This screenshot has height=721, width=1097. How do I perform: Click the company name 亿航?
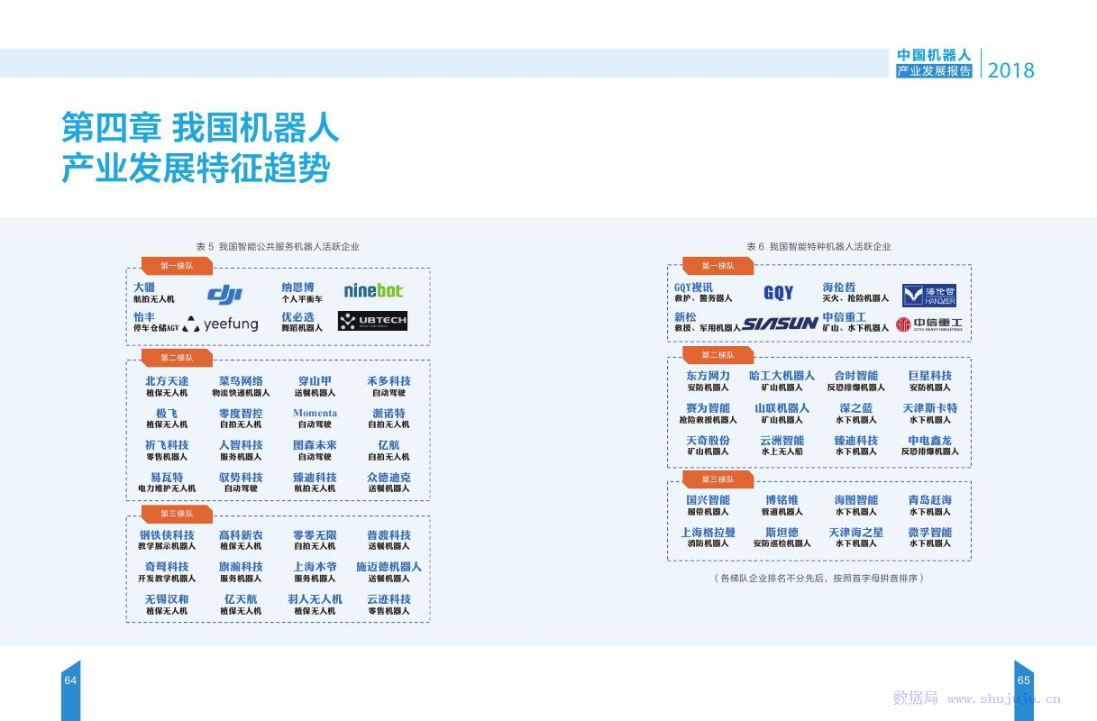(389, 445)
